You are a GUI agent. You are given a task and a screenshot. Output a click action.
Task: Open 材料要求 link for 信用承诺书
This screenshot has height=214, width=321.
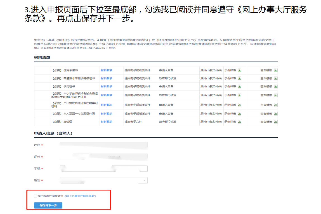click(106, 70)
